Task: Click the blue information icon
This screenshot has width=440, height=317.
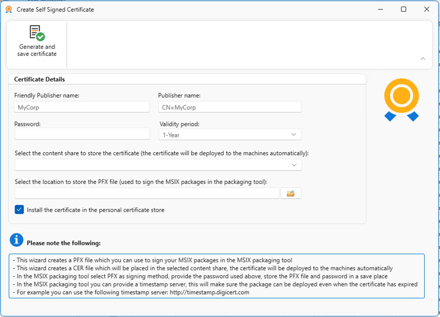Action: point(17,240)
